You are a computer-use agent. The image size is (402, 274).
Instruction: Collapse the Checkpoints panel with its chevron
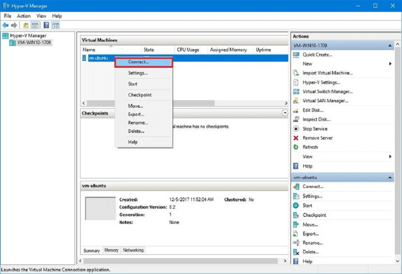click(x=285, y=113)
